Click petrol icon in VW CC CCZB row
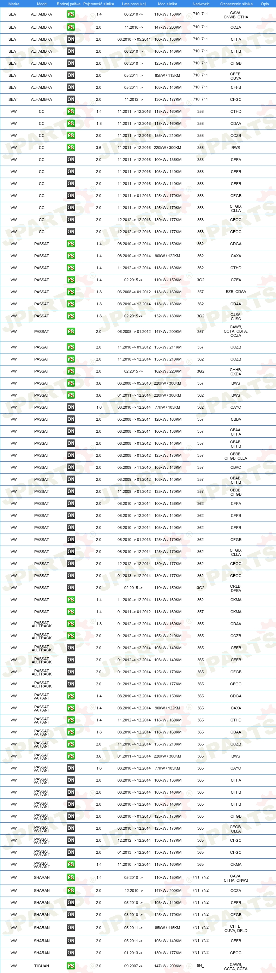276x973 pixels. tap(71, 135)
